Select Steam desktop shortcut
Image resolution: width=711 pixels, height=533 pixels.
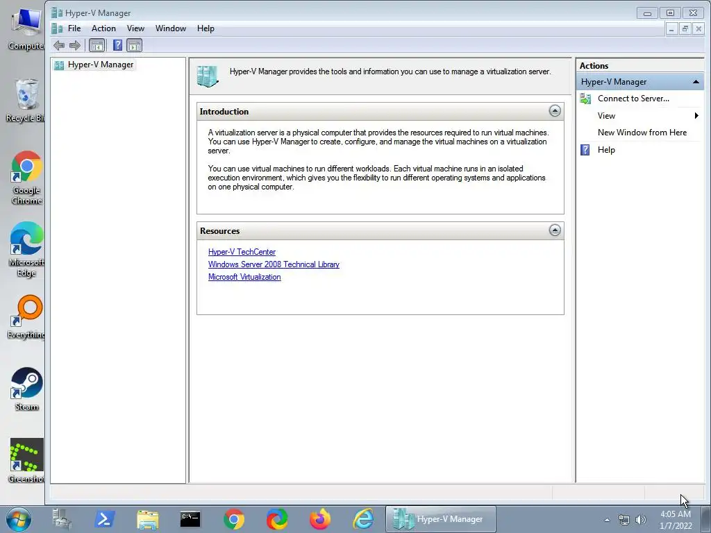[x=26, y=389]
